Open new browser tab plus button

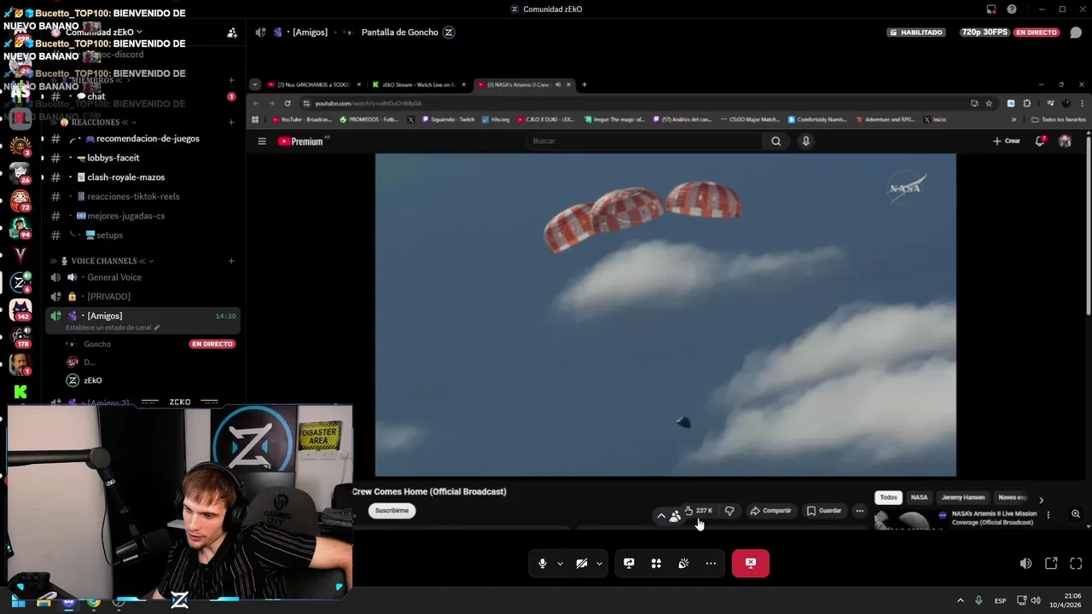[x=584, y=84]
